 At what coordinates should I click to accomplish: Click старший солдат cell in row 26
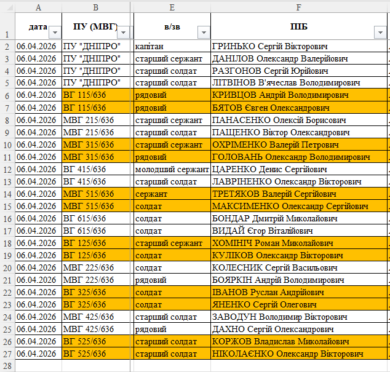[172, 341]
